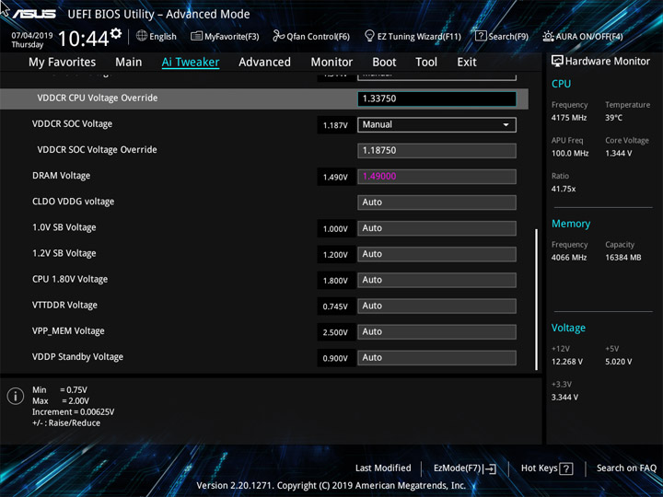The height and width of the screenshot is (497, 663).
Task: Click the 10:44 clock display
Action: click(83, 39)
